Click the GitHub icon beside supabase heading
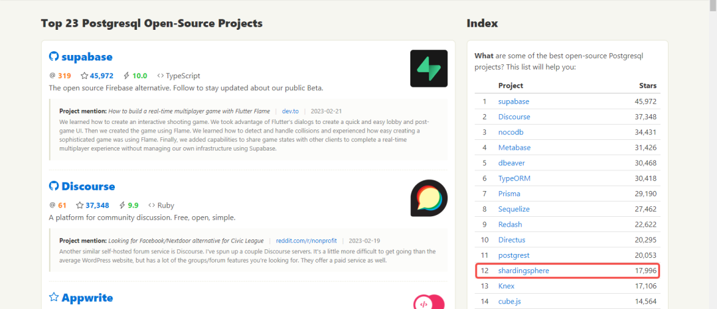 pos(54,56)
